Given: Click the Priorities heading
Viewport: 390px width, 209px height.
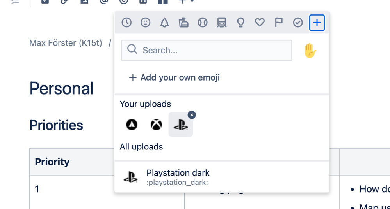Looking at the screenshot, I should click(56, 125).
